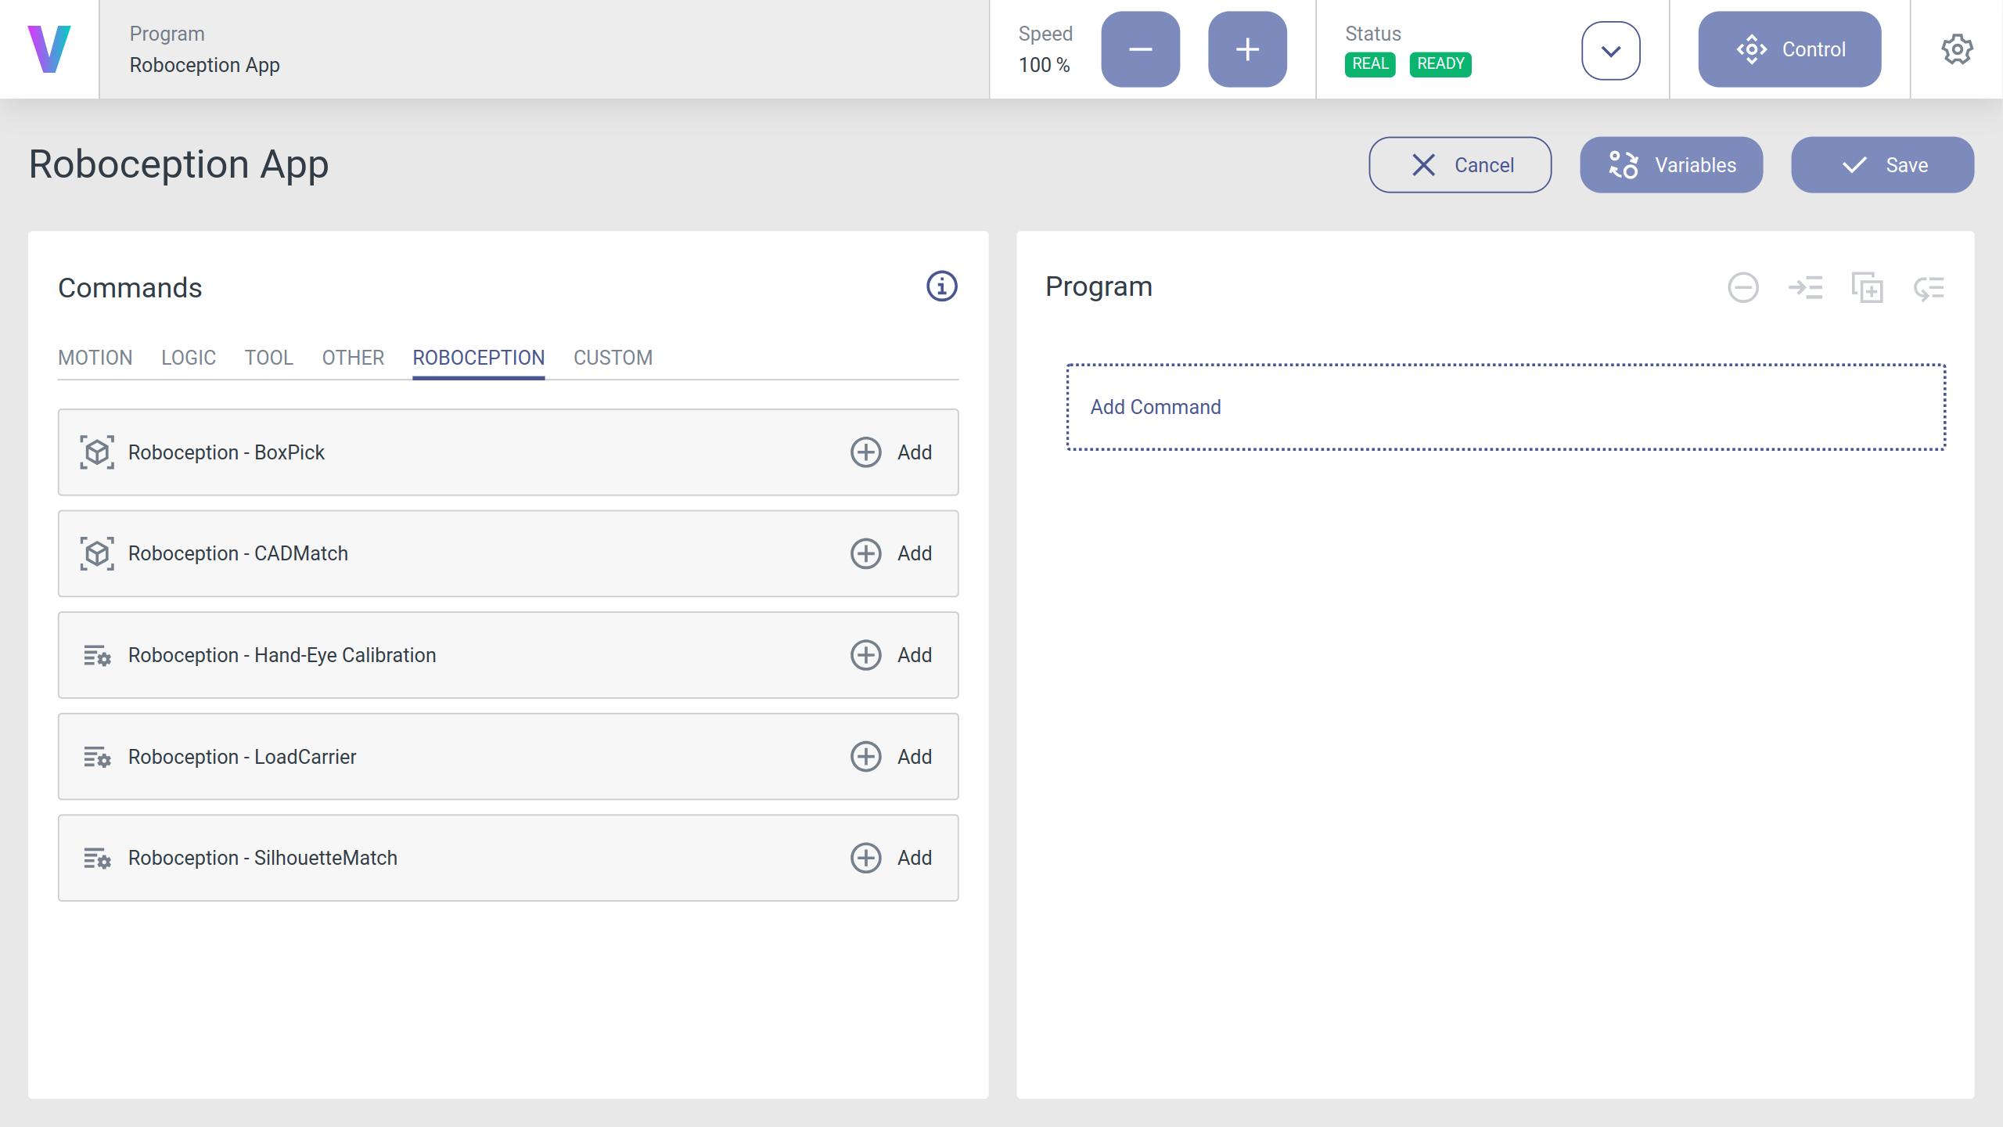
Task: Open the settings gear icon
Action: tap(1957, 49)
